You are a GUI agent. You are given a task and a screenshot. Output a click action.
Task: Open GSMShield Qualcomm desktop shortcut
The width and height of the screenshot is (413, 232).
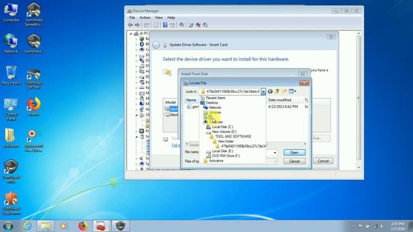pos(11,204)
